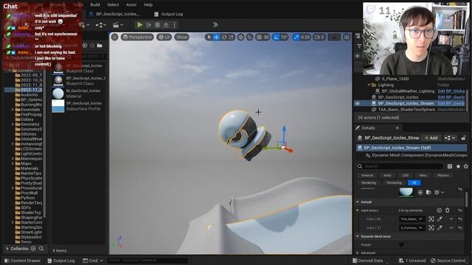472x265 pixels.
Task: Start Play in Editor with the green Play button
Action: 139,25
